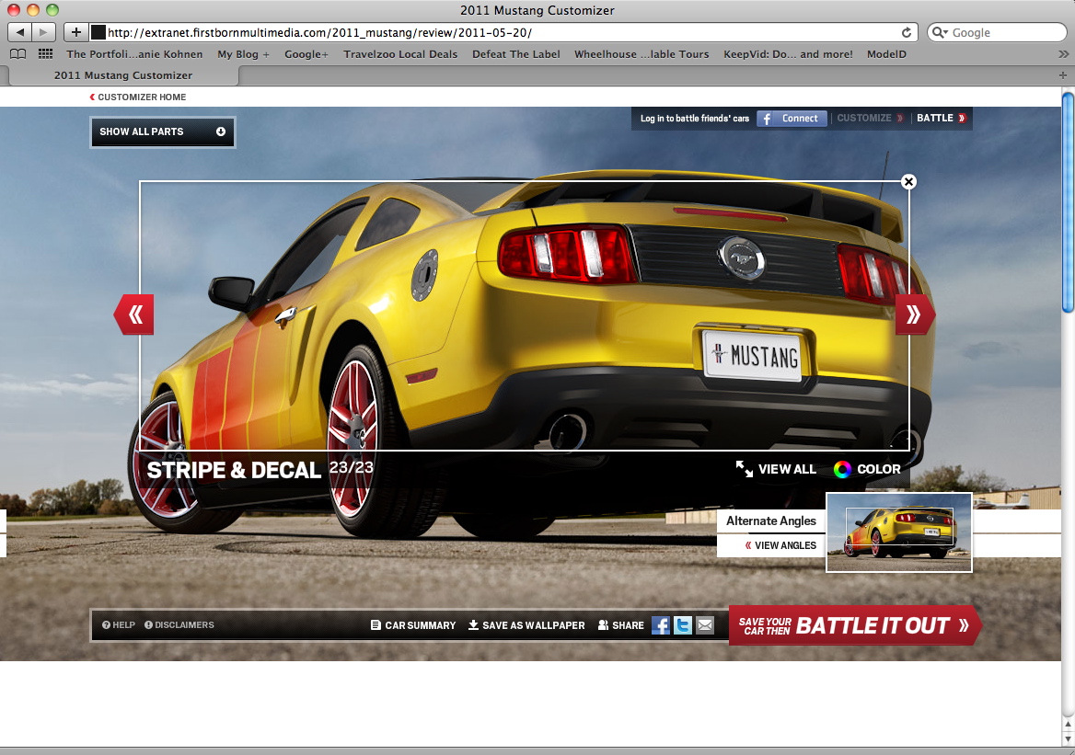Click View All expand icon
Image resolution: width=1075 pixels, height=755 pixels.
745,469
